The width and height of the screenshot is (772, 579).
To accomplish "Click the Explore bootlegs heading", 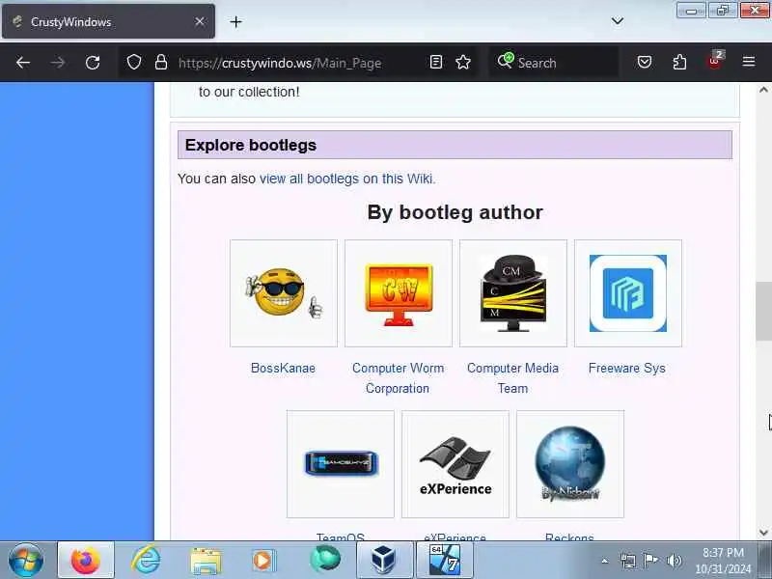I will point(251,146).
